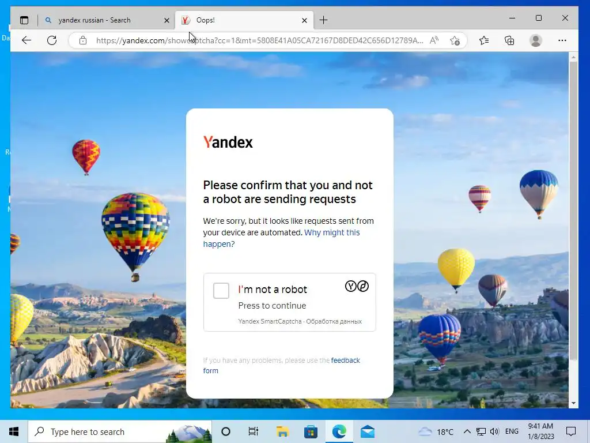Click the page vertical scrollbar thumb

pos(573,211)
